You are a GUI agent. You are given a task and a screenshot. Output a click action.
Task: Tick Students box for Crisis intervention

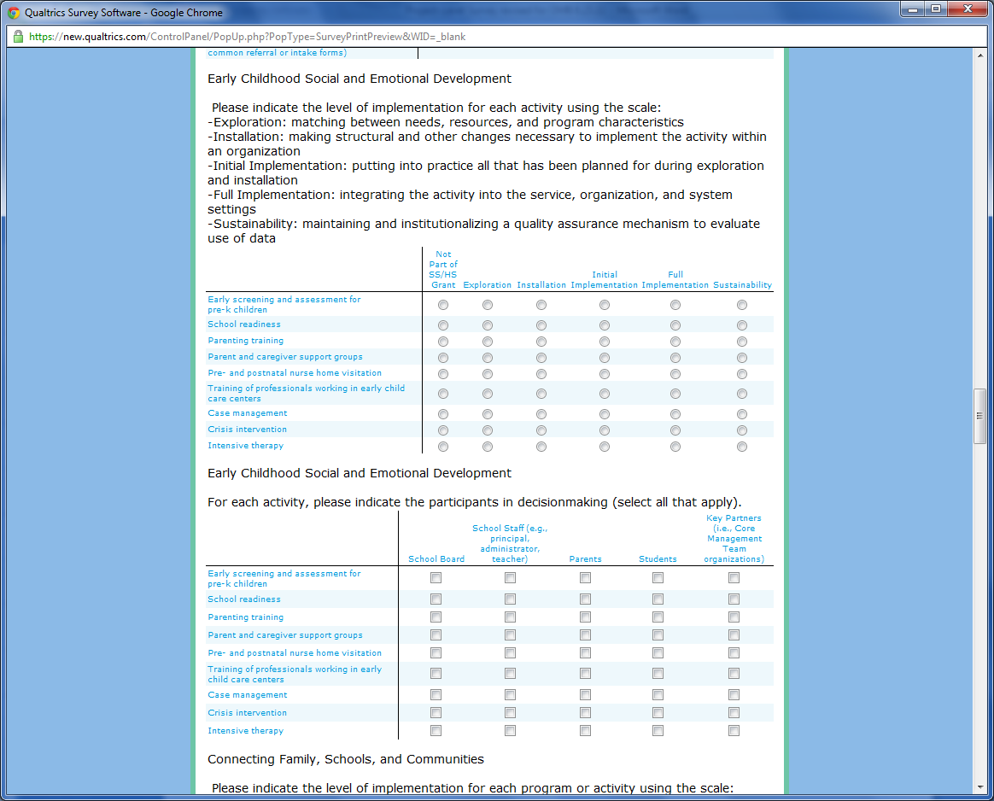[x=658, y=713]
